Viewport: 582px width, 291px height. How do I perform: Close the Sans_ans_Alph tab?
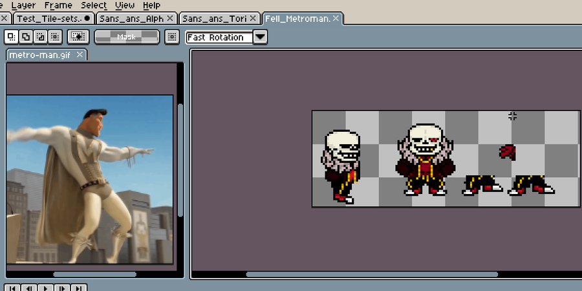[x=170, y=18]
